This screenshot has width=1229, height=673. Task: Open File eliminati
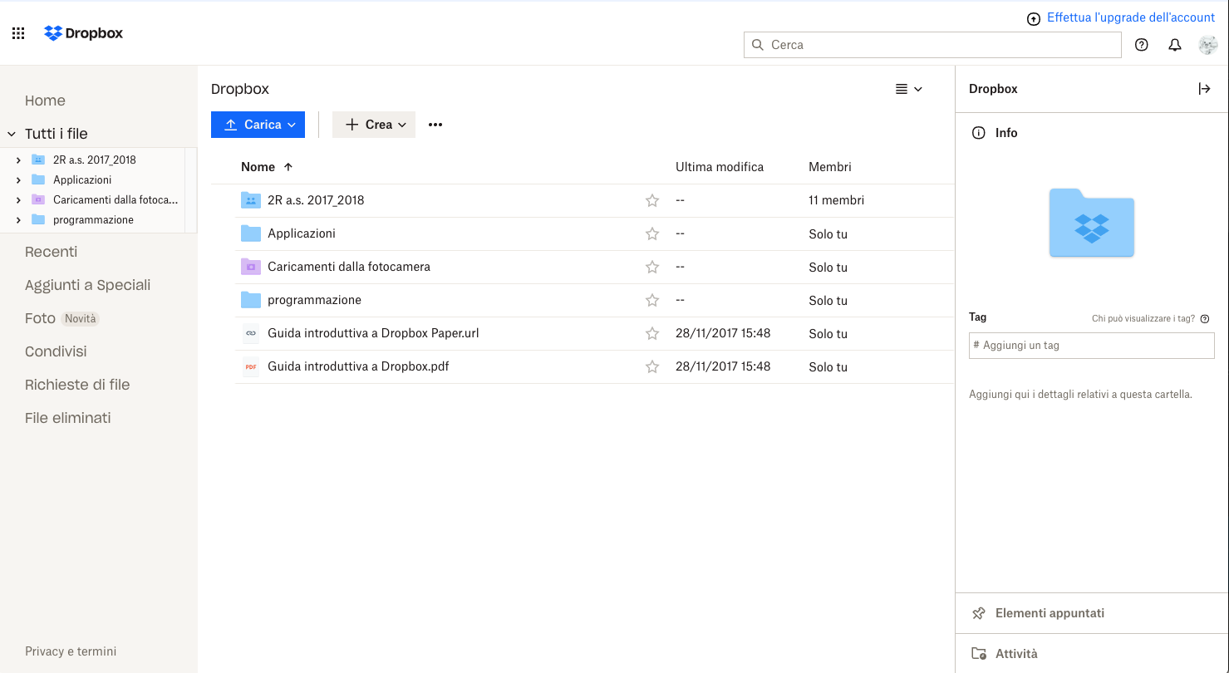(x=67, y=418)
